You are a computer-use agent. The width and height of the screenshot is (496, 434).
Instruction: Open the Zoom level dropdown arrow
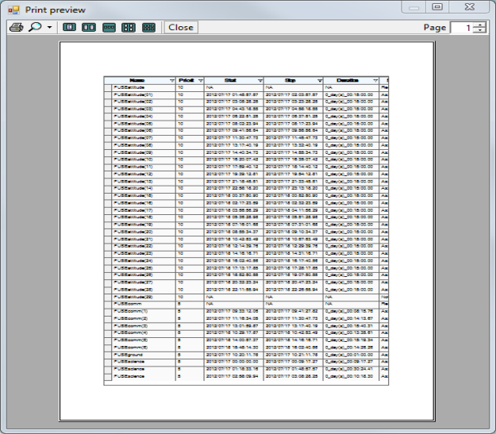pyautogui.click(x=49, y=27)
